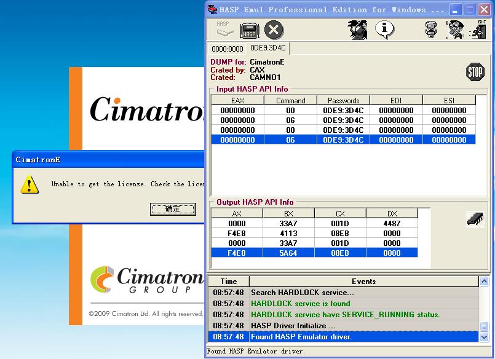Viewport: 495px width, 359px height.
Task: Click the EDI column header
Action: click(x=396, y=101)
